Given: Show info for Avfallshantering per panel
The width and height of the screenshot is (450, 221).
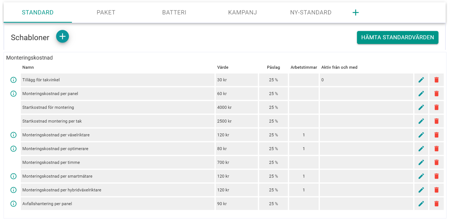Looking at the screenshot, I should tap(14, 204).
